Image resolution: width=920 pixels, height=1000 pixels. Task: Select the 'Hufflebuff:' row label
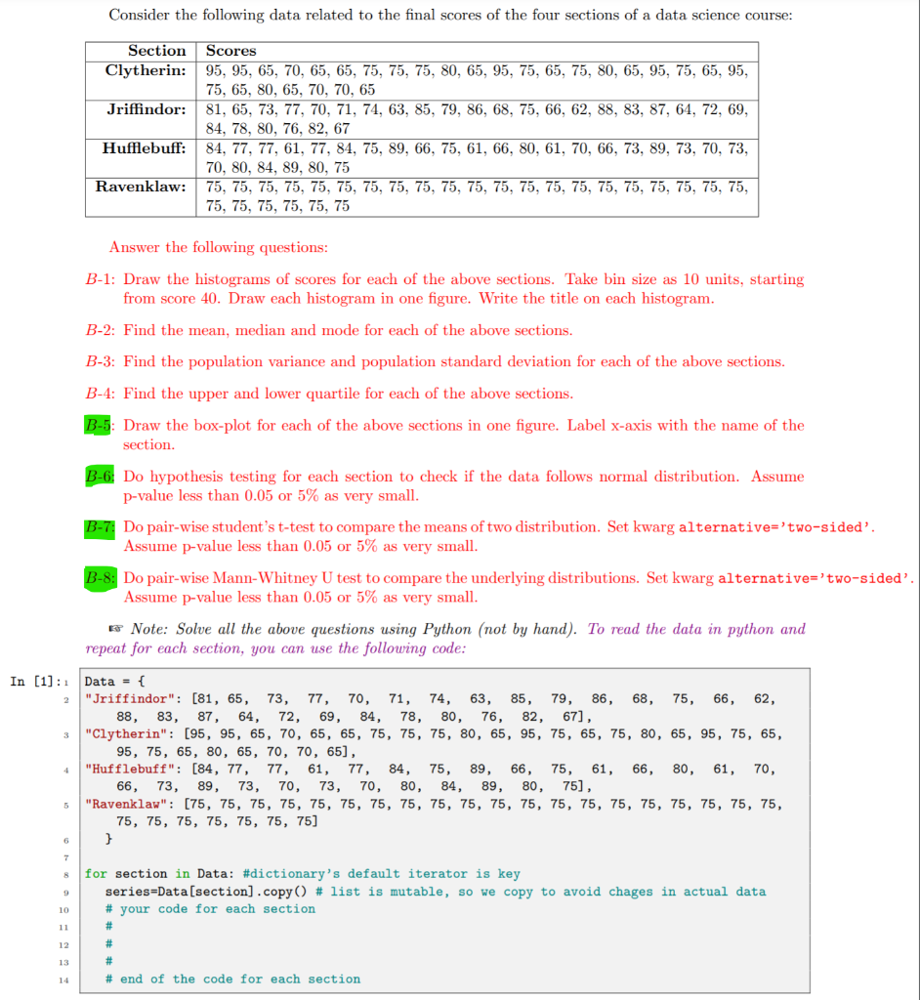pos(145,148)
